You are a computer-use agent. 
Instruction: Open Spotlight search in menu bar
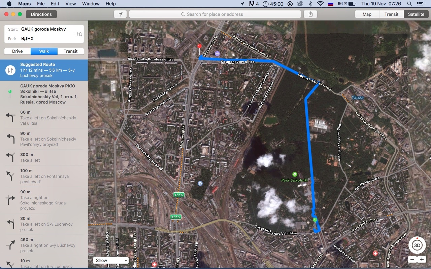pos(409,4)
